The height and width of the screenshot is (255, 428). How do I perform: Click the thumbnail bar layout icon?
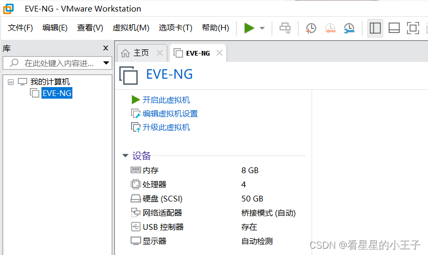[x=394, y=28]
